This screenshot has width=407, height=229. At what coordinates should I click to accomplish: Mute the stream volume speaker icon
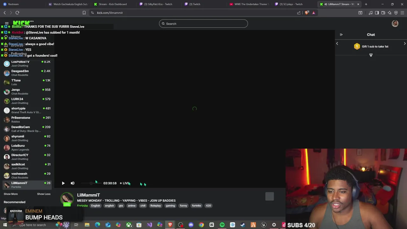(x=72, y=183)
